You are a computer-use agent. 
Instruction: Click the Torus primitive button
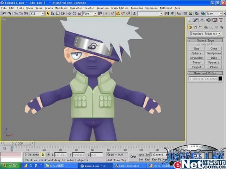tap(196, 62)
